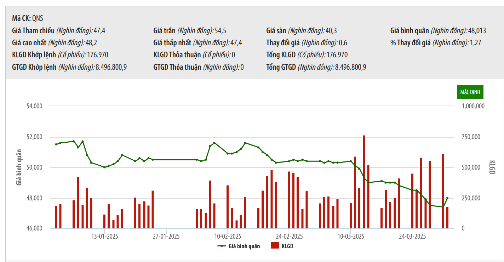The width and height of the screenshot is (504, 262).
Task: Click the vertical Giá bình quân left axis title
Action: tap(19, 167)
